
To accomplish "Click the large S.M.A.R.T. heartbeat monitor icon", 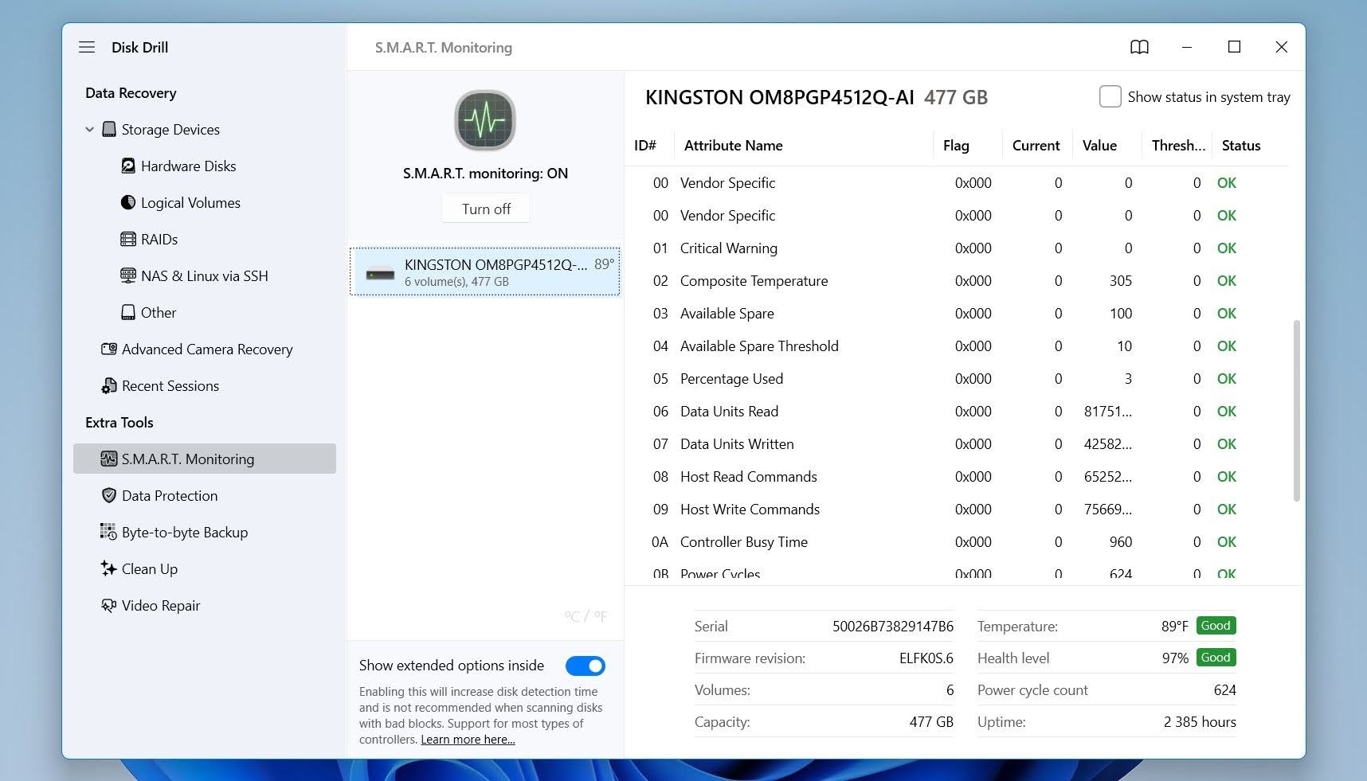I will pos(485,121).
